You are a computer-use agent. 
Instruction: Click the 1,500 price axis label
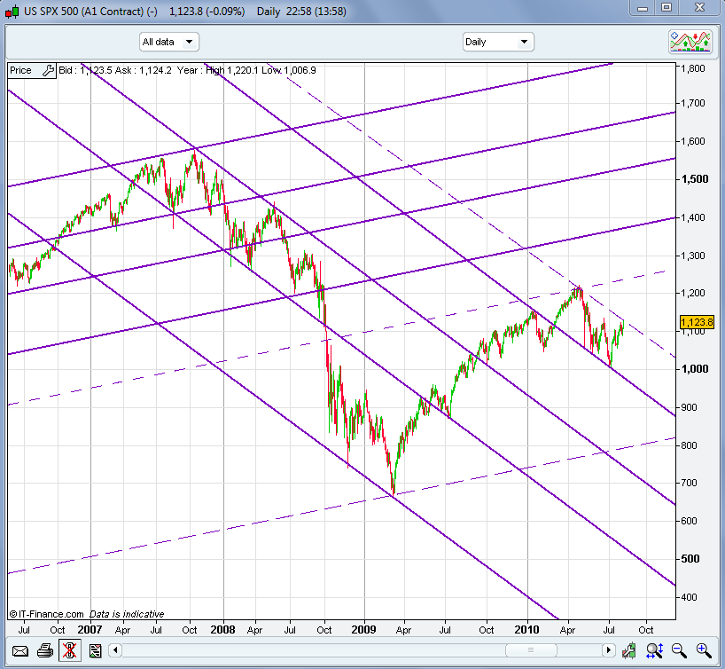[695, 179]
